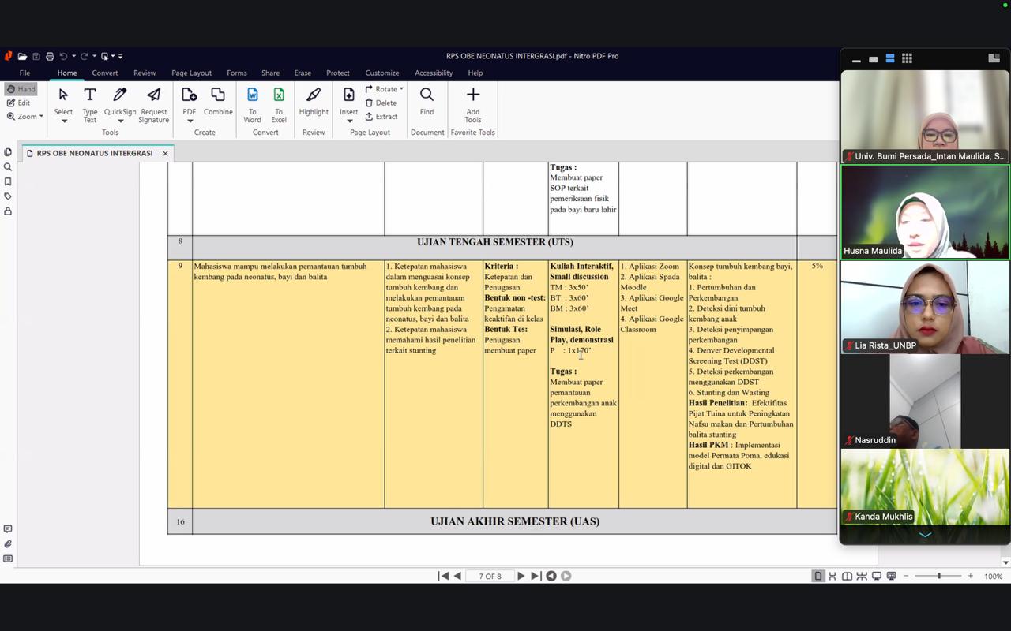This screenshot has height=631, width=1011.
Task: Open the Share ribbon tab
Action: 270,73
